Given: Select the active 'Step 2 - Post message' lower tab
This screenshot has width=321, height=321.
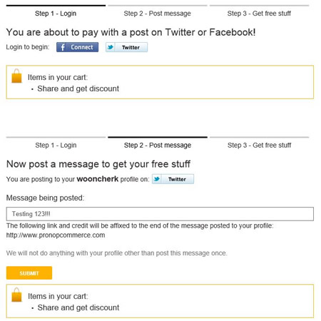Looking at the screenshot, I should pos(158,146).
